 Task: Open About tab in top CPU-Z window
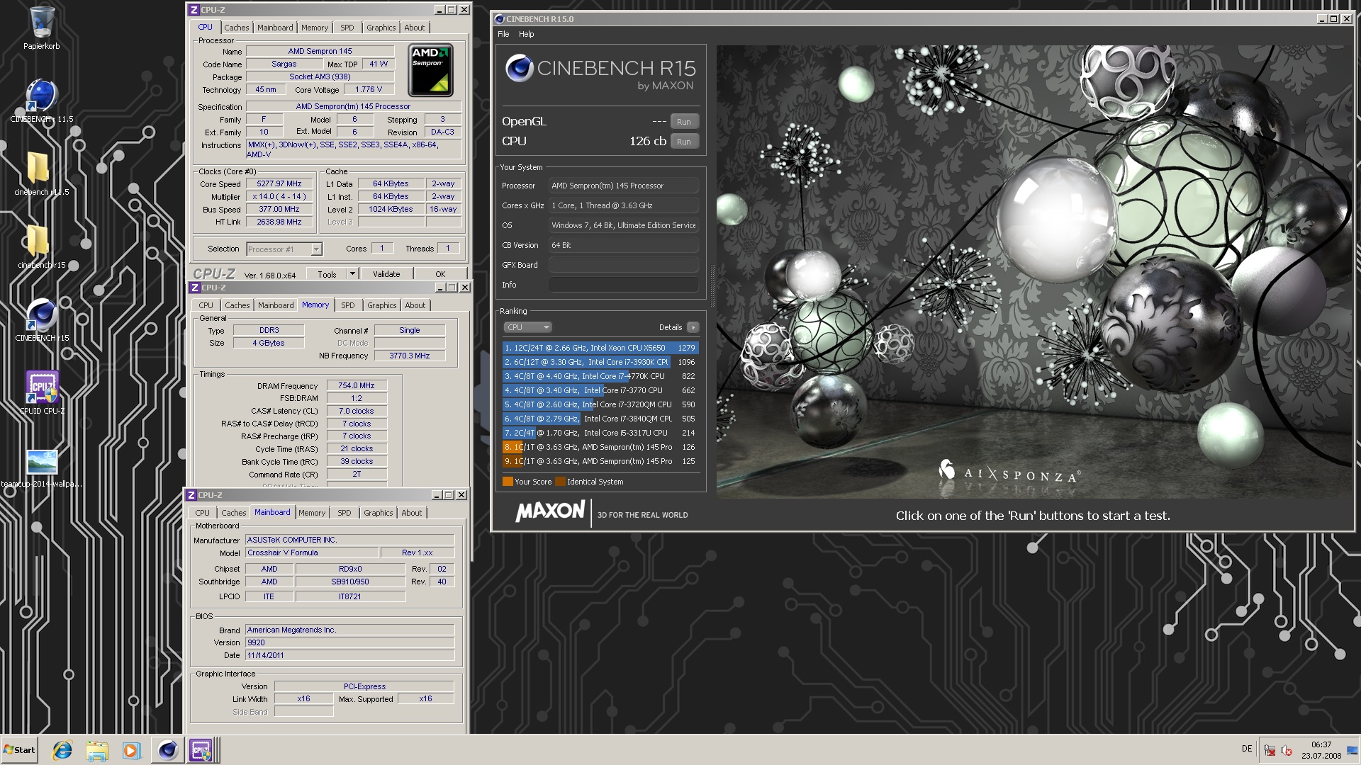click(415, 28)
